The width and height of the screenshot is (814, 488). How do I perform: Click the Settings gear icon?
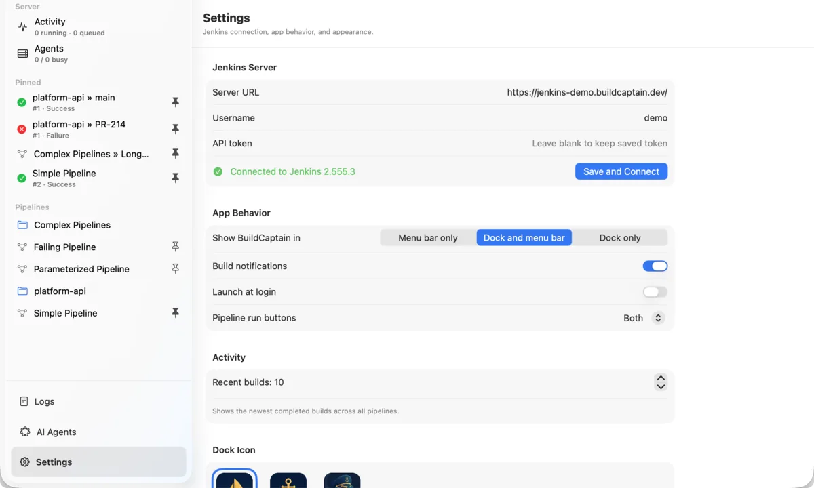click(x=25, y=462)
